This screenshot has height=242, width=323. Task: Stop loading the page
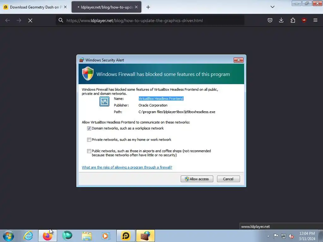pyautogui.click(x=30, y=20)
